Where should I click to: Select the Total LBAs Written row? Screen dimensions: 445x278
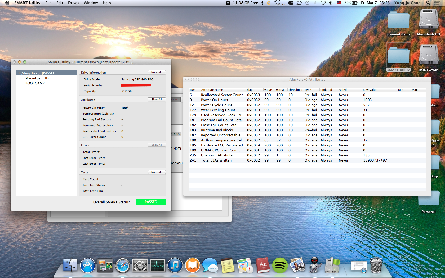307,160
